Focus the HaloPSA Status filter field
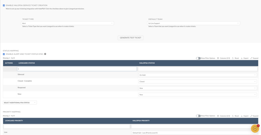The height and width of the screenshot is (135, 261). click(x=198, y=69)
